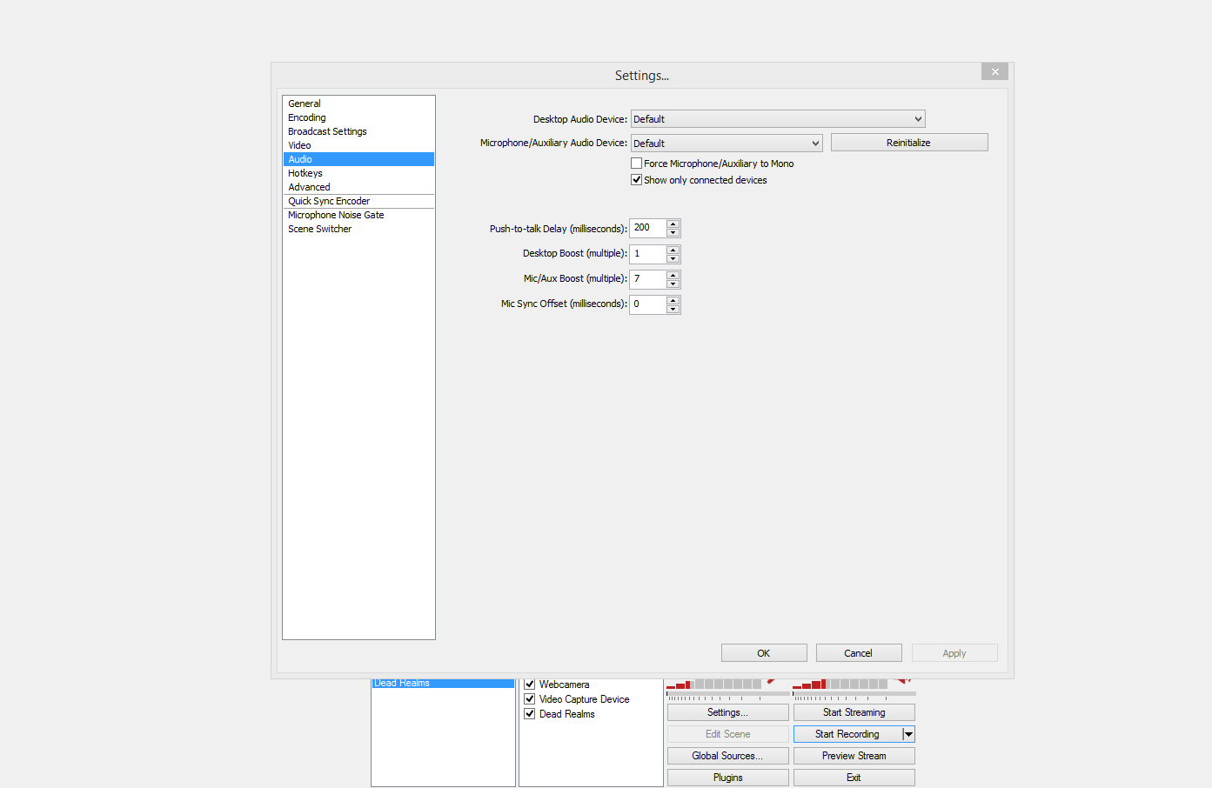
Task: Expand the Desktop Audio Device dropdown
Action: [778, 119]
